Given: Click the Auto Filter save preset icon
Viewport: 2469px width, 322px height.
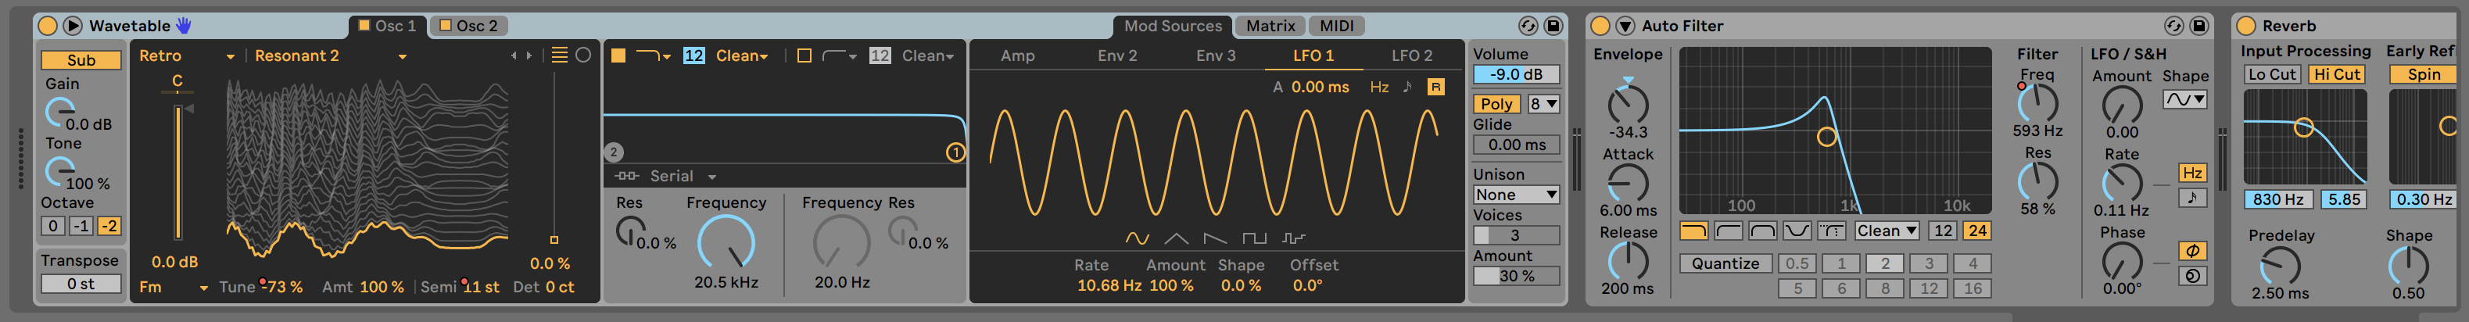Looking at the screenshot, I should coord(2200,26).
